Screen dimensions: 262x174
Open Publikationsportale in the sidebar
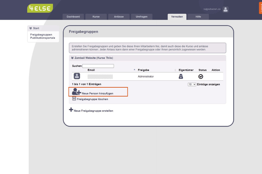tap(43, 38)
